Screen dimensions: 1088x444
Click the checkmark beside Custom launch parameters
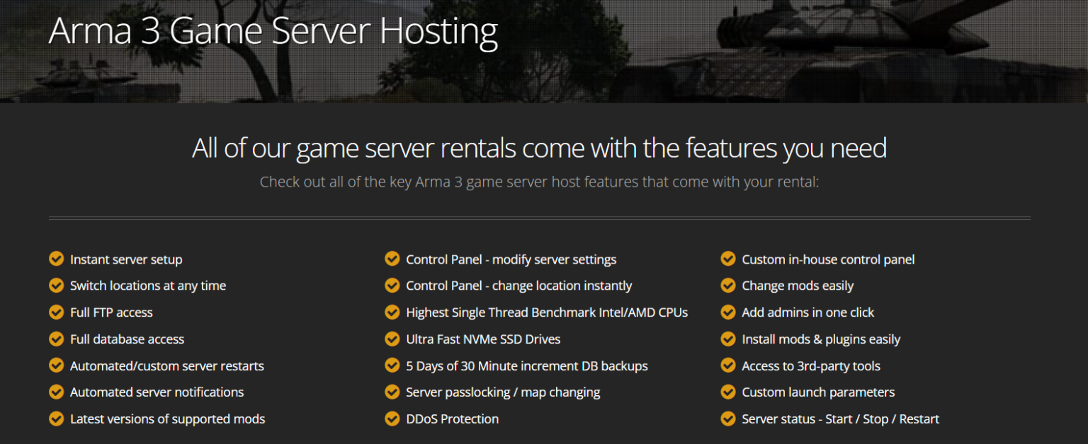728,392
